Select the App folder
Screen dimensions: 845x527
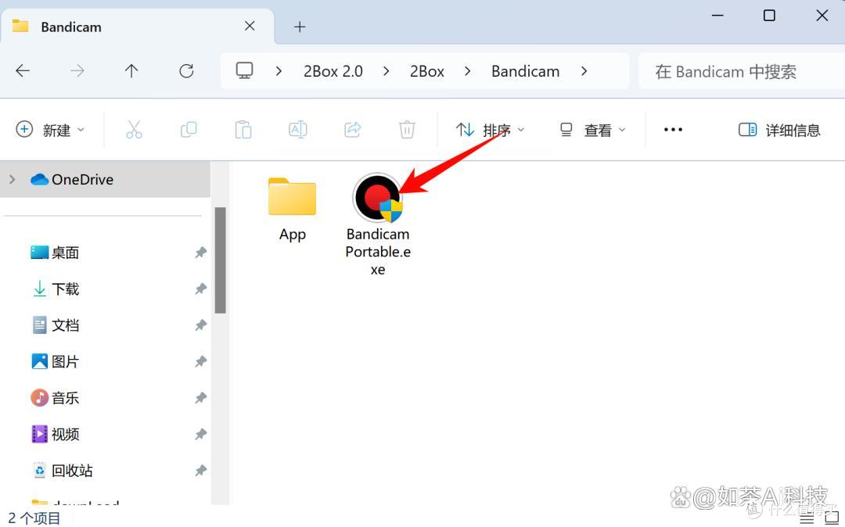[292, 210]
